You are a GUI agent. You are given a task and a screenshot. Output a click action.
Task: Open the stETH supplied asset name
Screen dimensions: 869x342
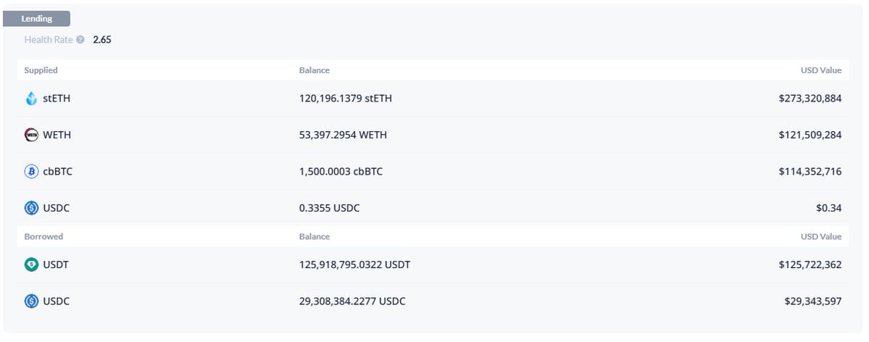tap(57, 99)
